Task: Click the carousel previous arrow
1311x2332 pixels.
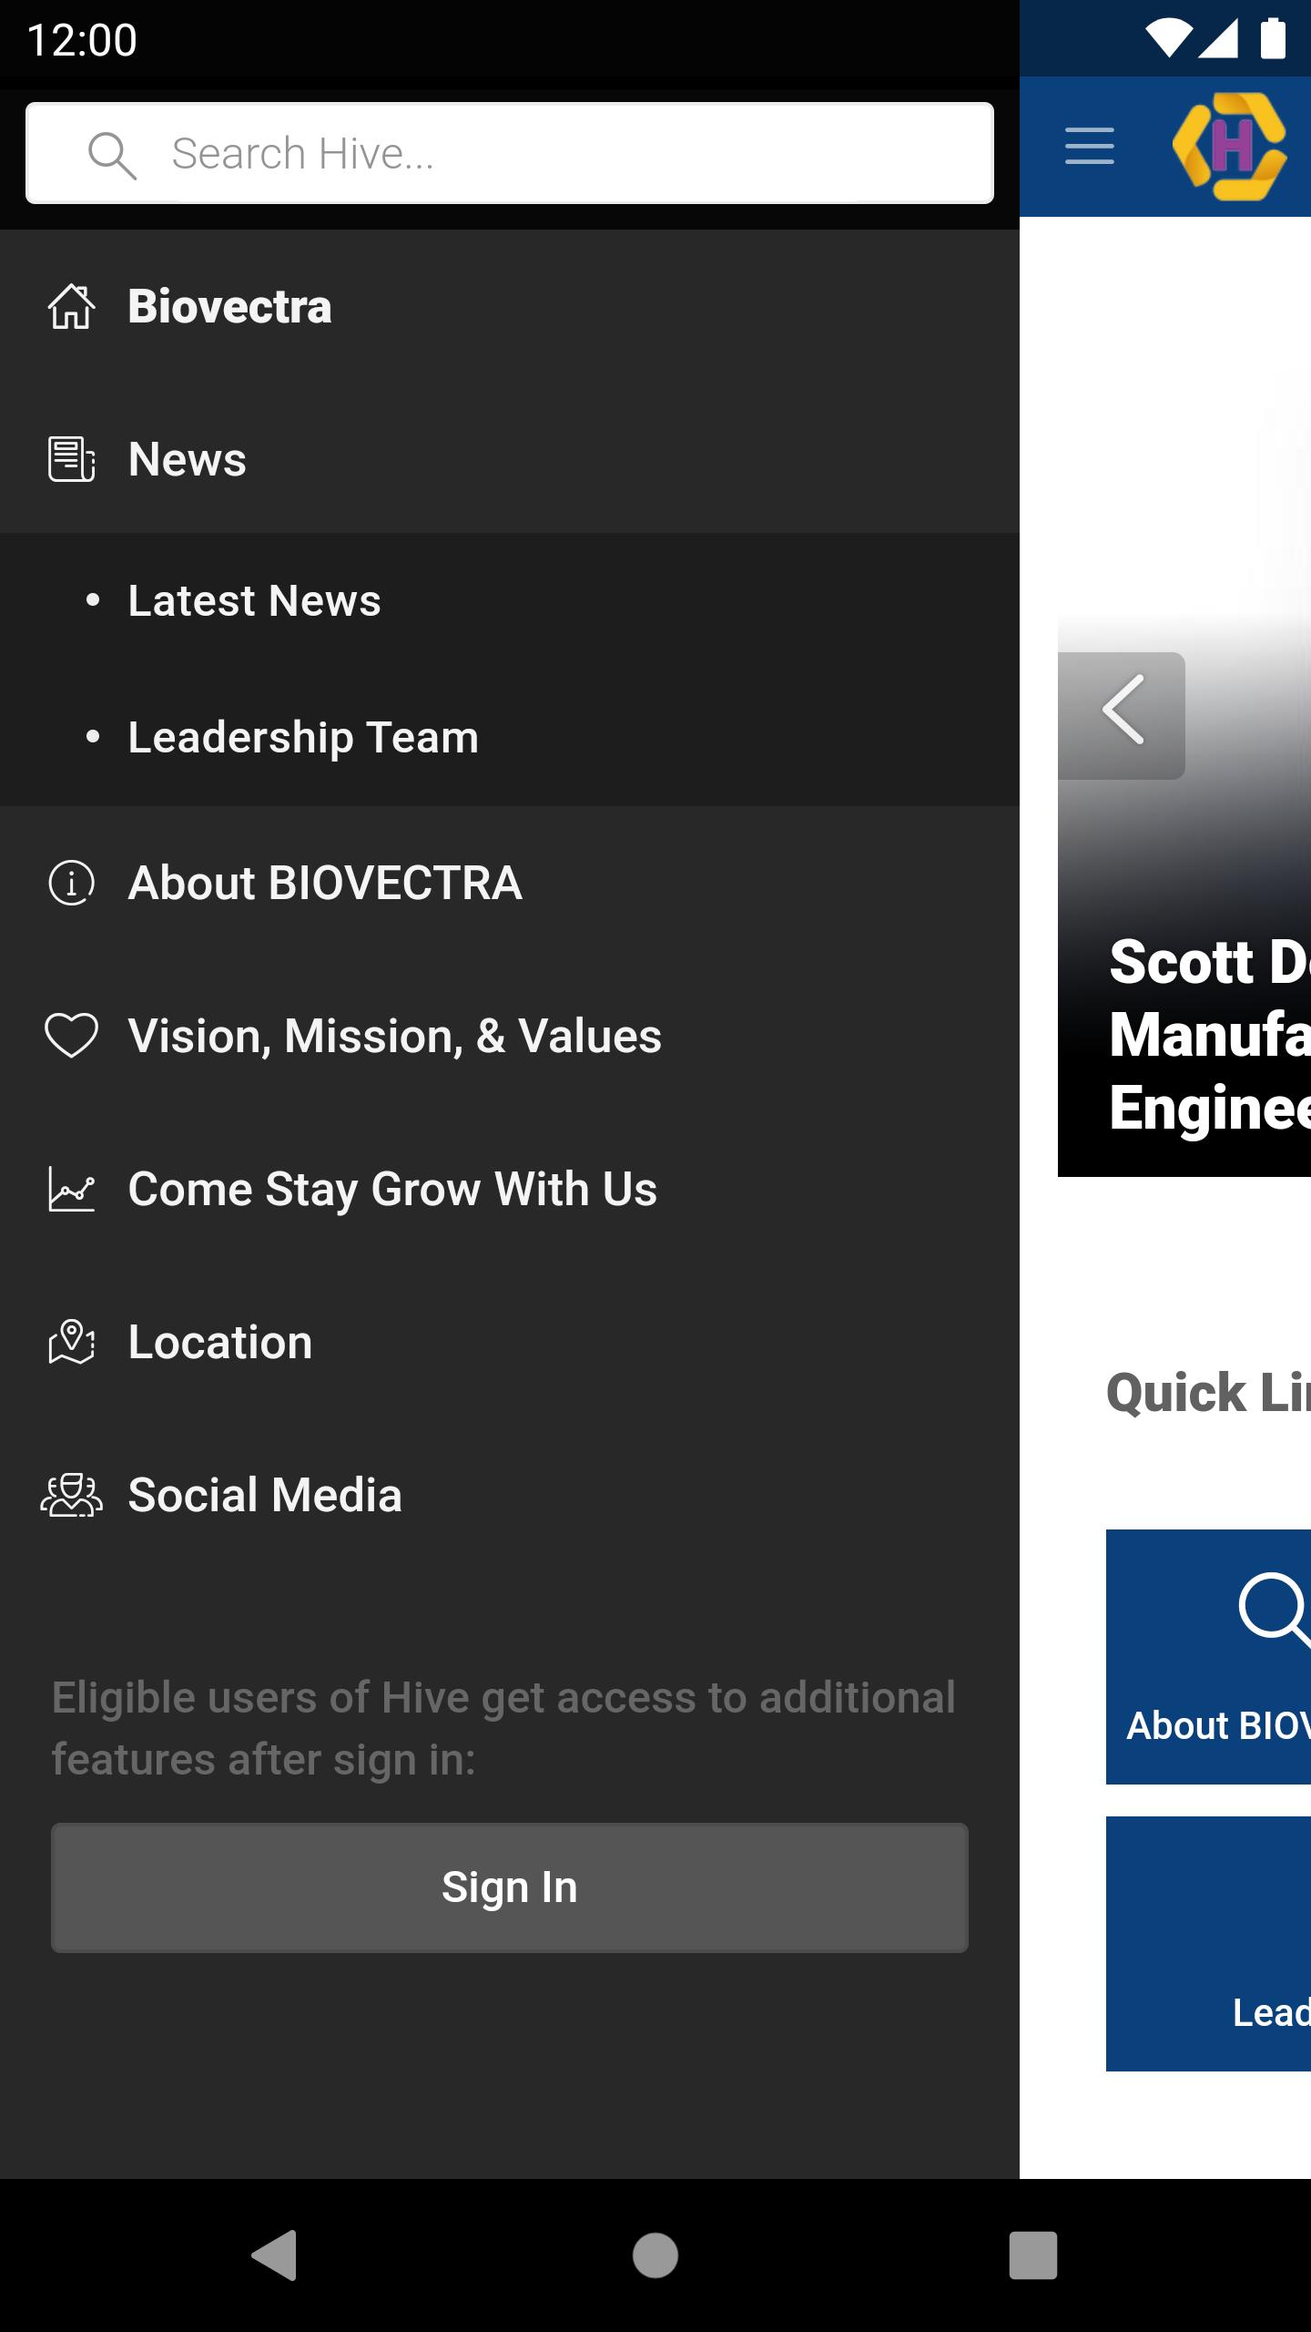Action: pos(1122,716)
